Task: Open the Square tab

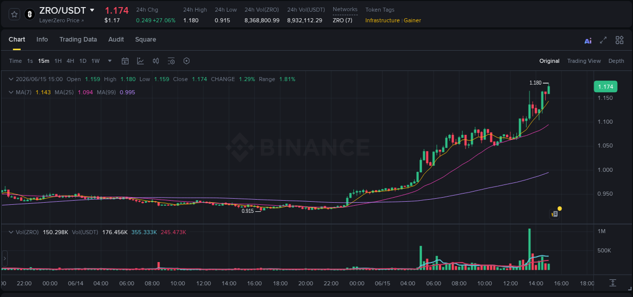Action: [145, 40]
